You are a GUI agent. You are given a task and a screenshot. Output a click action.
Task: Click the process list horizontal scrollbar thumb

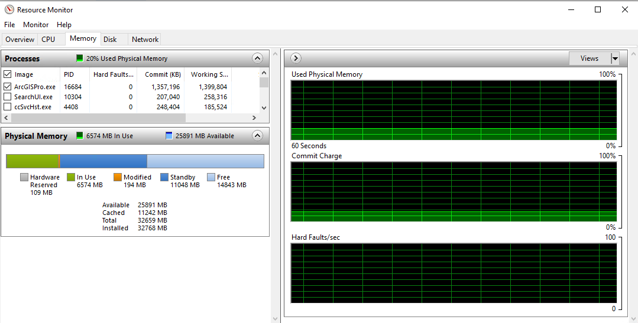[98, 118]
